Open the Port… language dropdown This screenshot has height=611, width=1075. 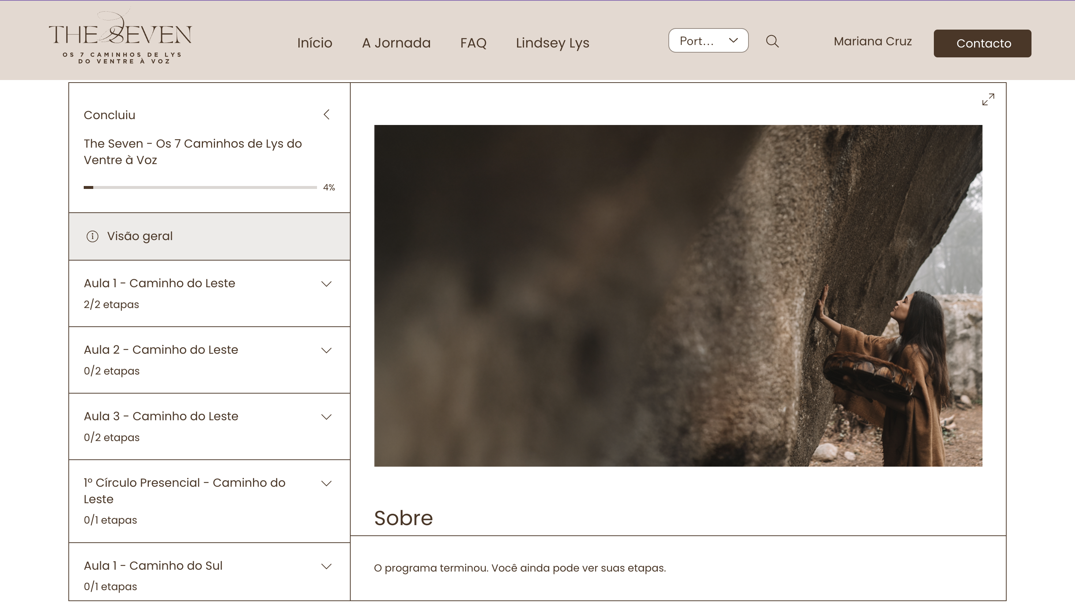pyautogui.click(x=708, y=41)
